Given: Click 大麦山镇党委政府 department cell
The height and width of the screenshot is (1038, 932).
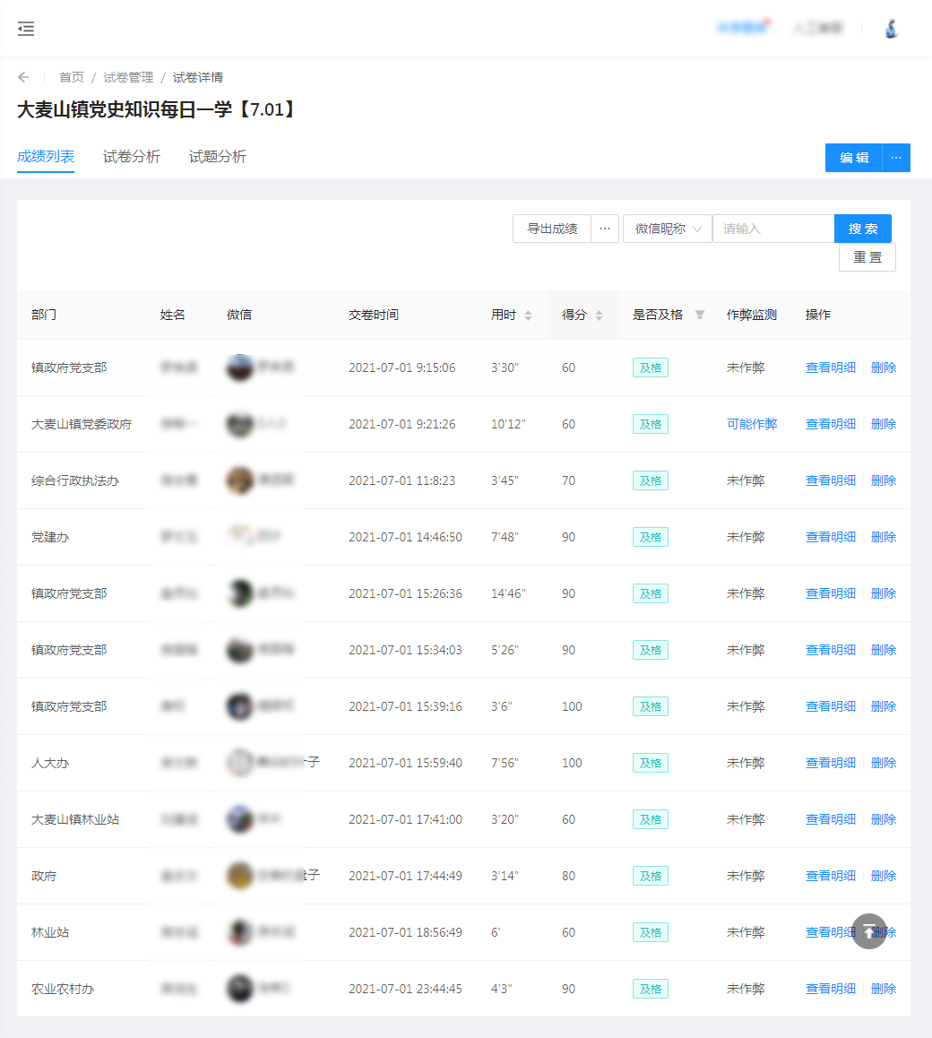Looking at the screenshot, I should [82, 424].
